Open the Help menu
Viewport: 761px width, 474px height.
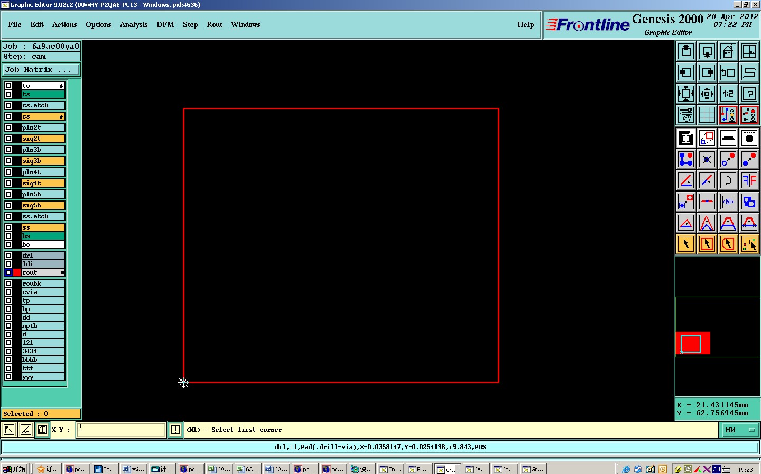tap(526, 24)
